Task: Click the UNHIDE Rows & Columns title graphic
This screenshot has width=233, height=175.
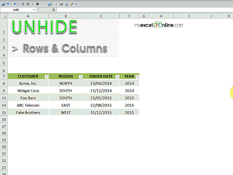Action: [63, 38]
